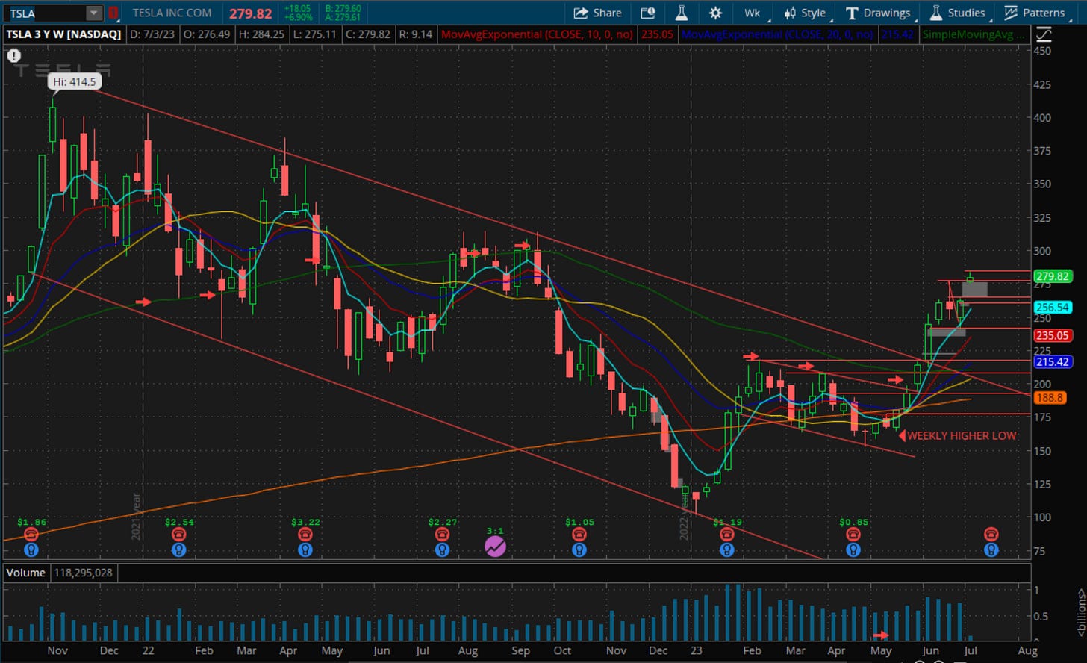Click the 2021 year vertical marker label
The width and height of the screenshot is (1087, 663).
pos(137,517)
